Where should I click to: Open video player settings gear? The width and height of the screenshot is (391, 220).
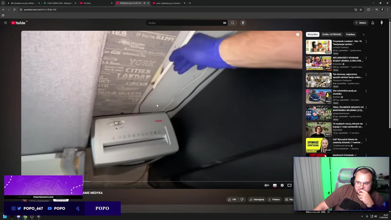tap(282, 185)
